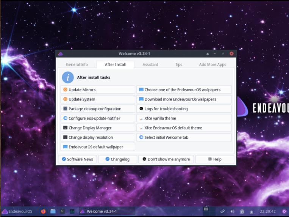Click Change Display Manager

tap(98, 128)
